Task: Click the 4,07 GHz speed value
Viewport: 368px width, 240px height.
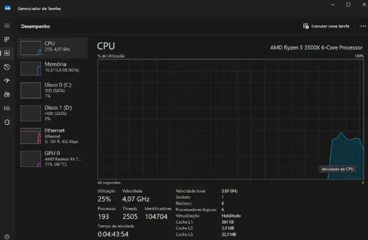Action: pos(136,199)
